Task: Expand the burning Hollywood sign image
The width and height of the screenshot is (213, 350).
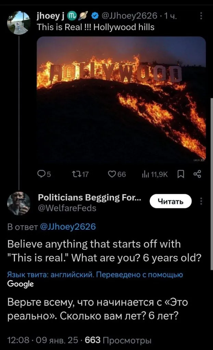Action: [x=121, y=99]
